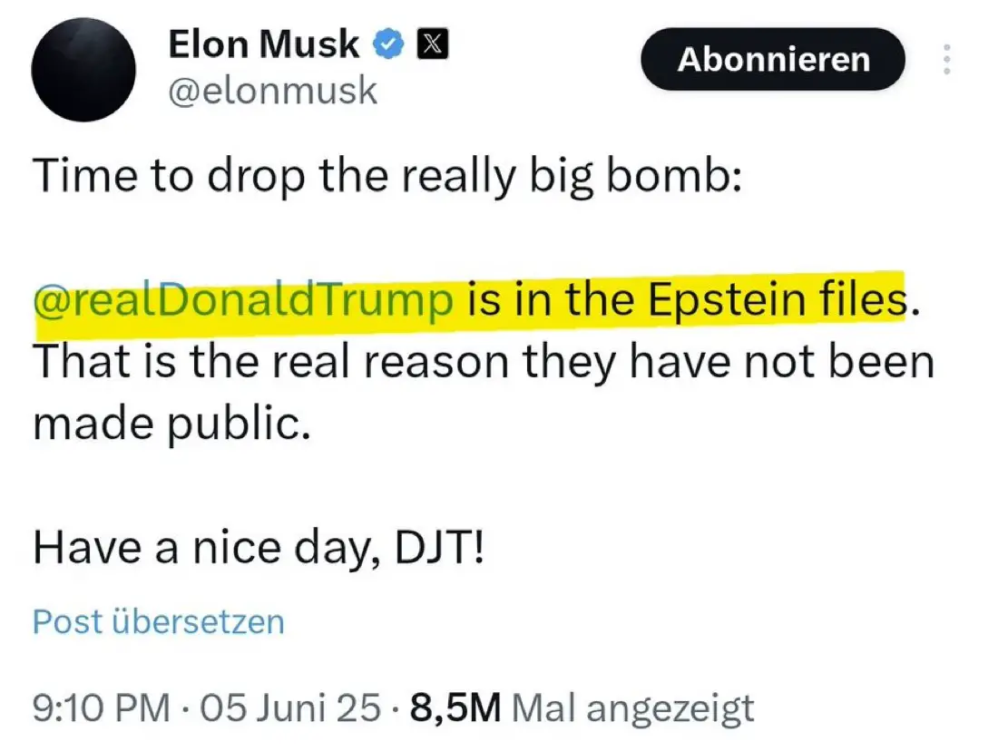Click the blue verified badge next to Elon Musk

389,43
